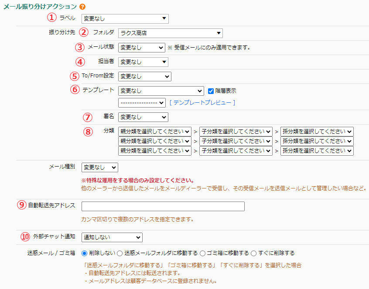Select the すぐに削除する radio button
Screen dimensions: 369x289
click(x=254, y=253)
